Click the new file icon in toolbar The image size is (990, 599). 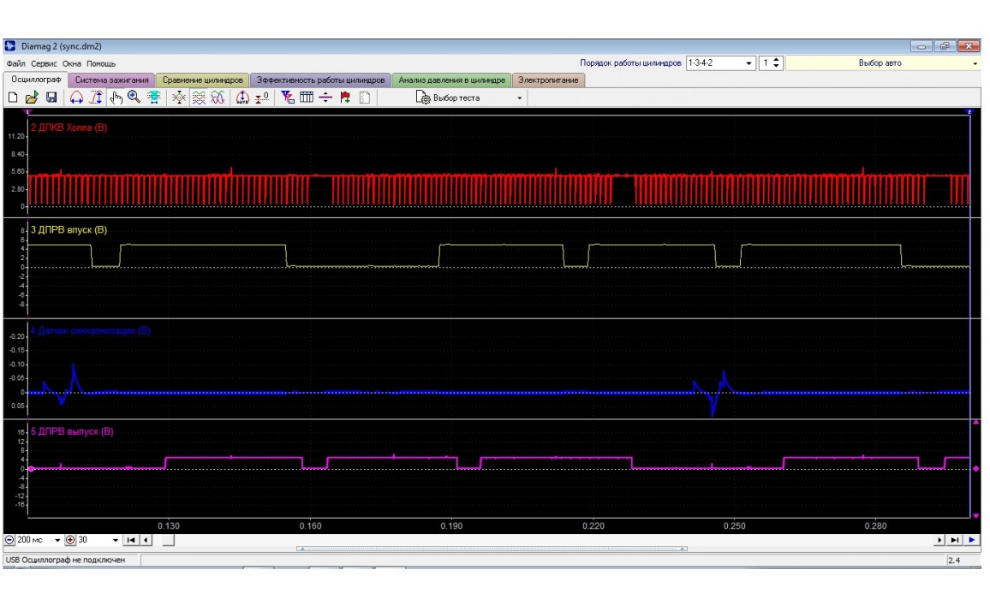(x=13, y=98)
